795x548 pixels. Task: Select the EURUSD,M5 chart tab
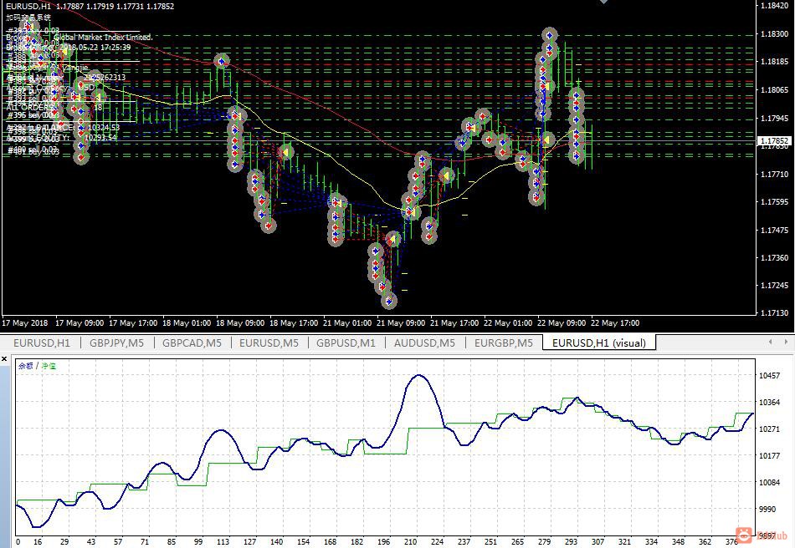269,343
